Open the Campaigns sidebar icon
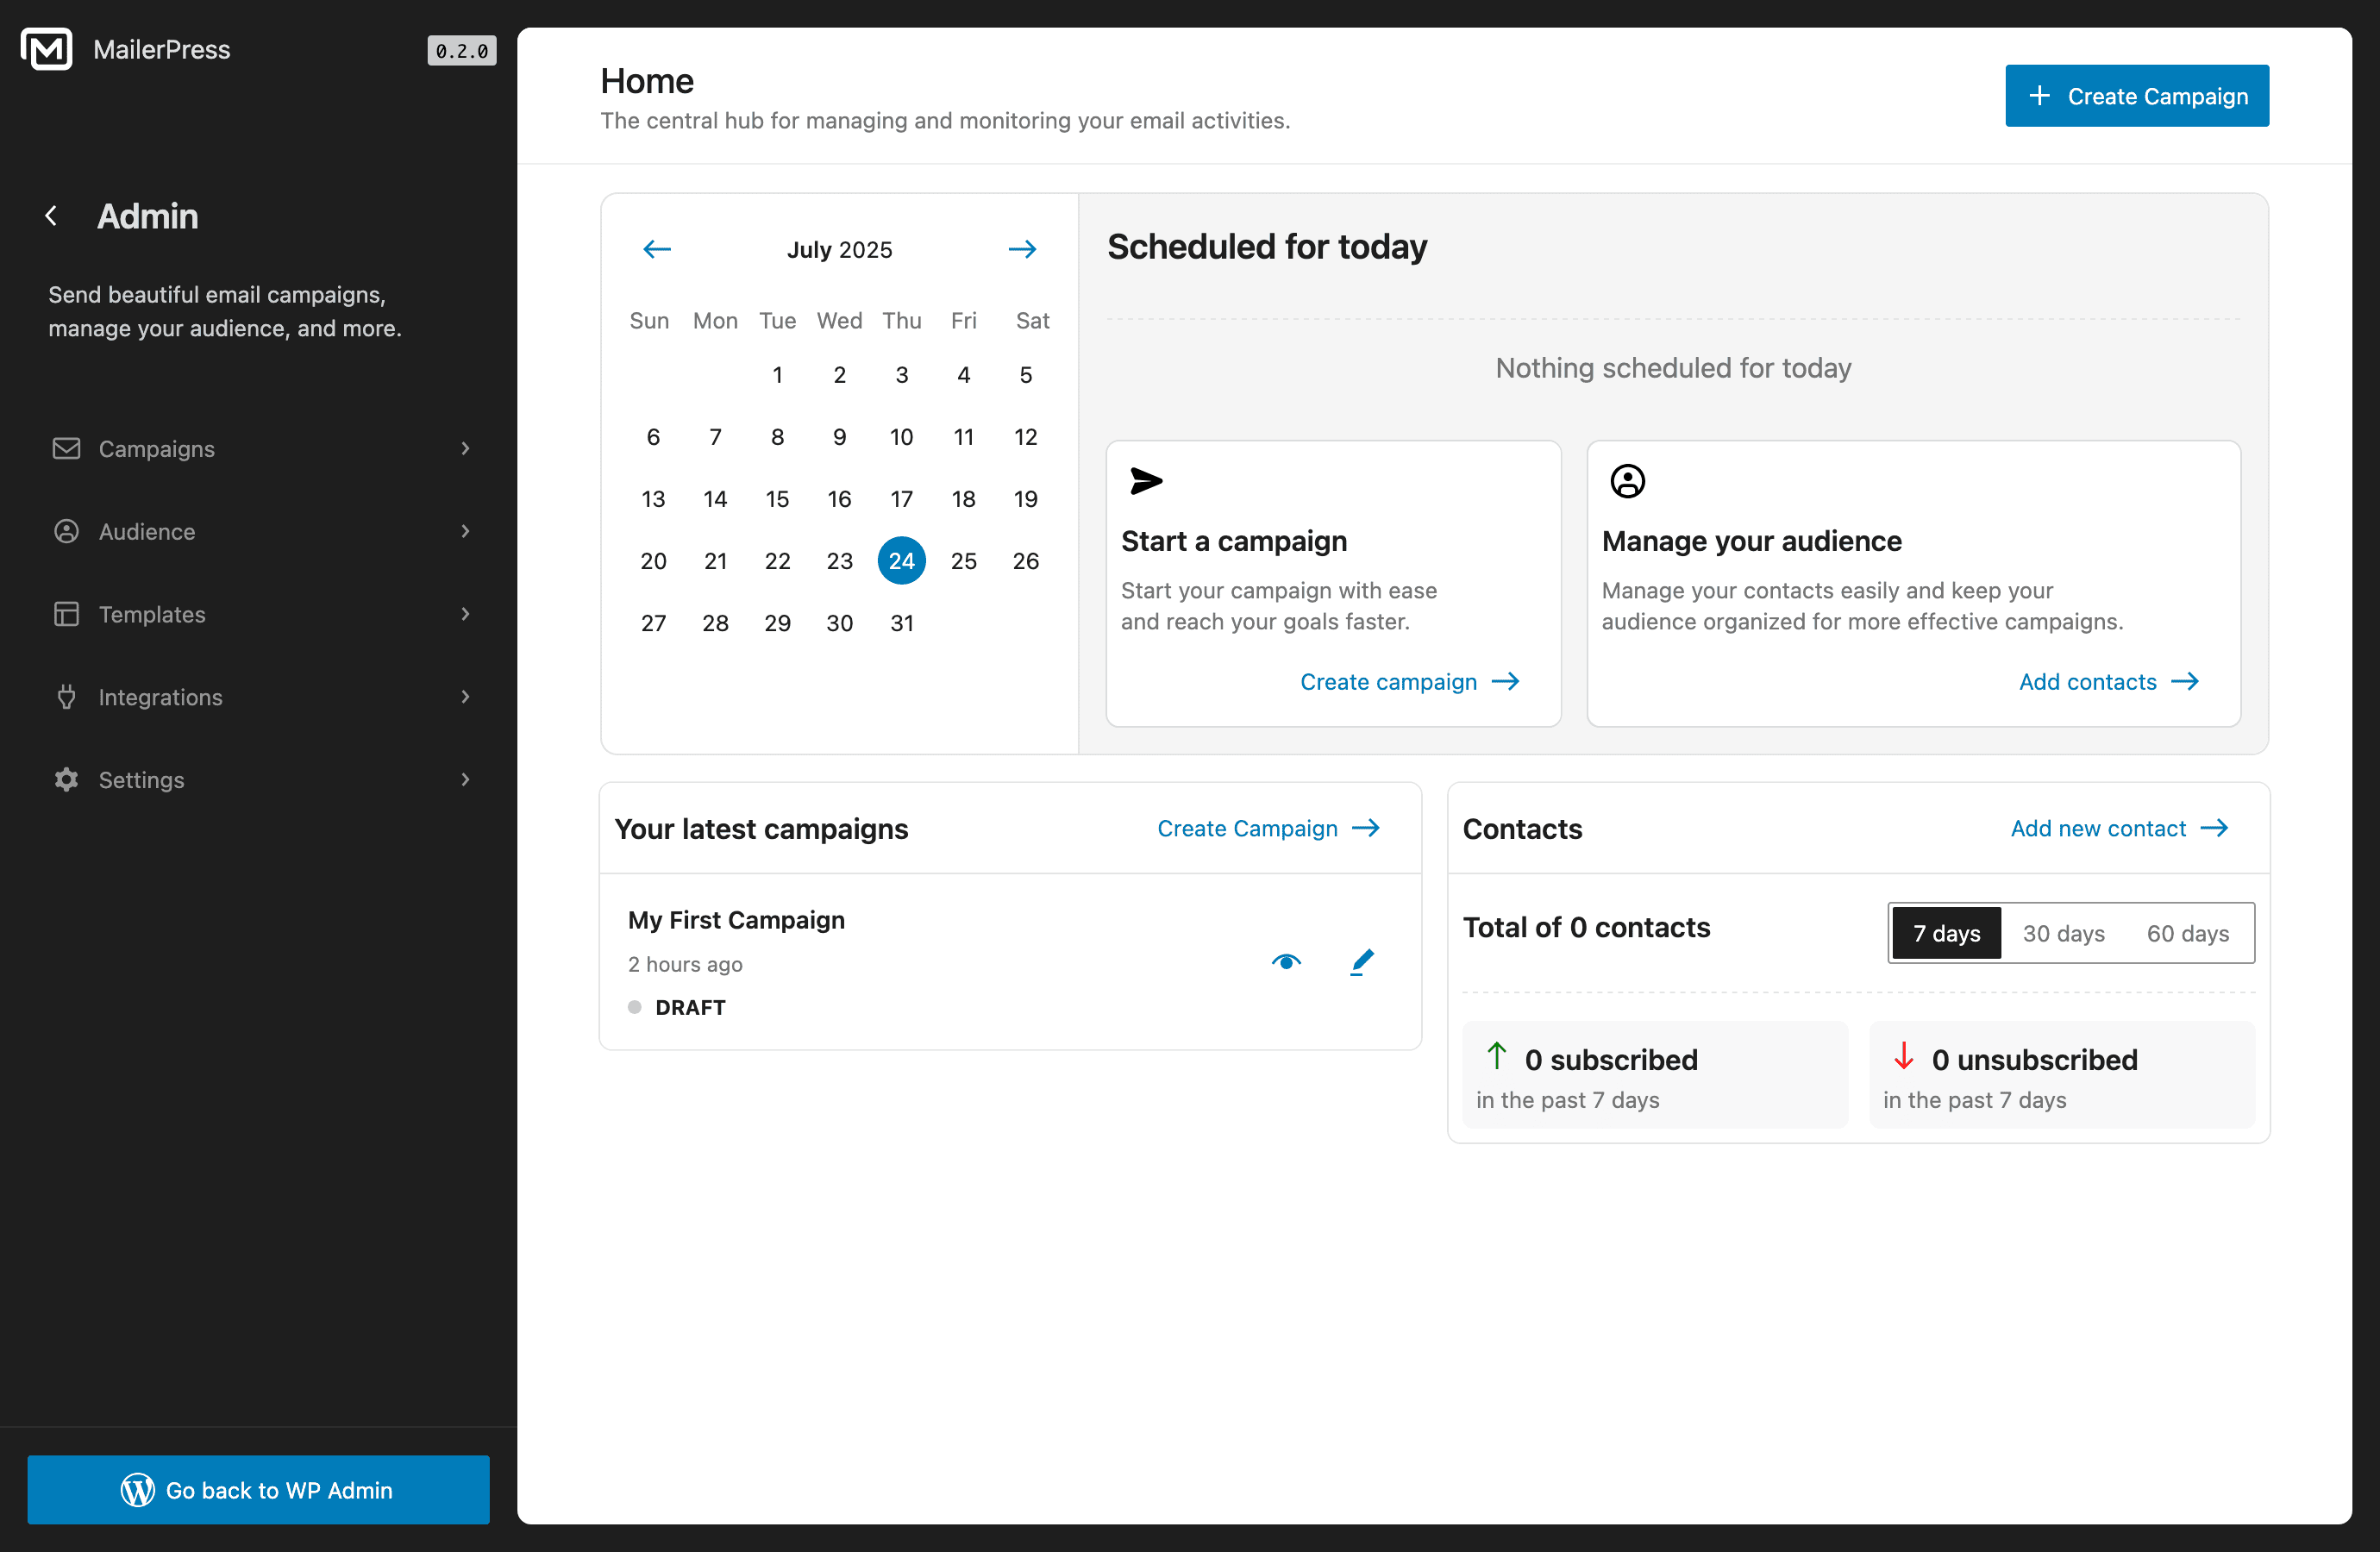 point(66,449)
